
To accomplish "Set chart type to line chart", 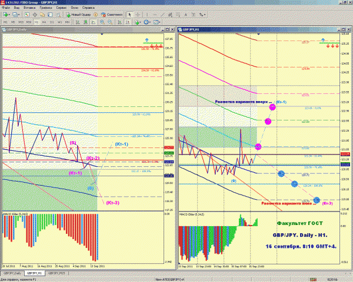I will 93,22.
